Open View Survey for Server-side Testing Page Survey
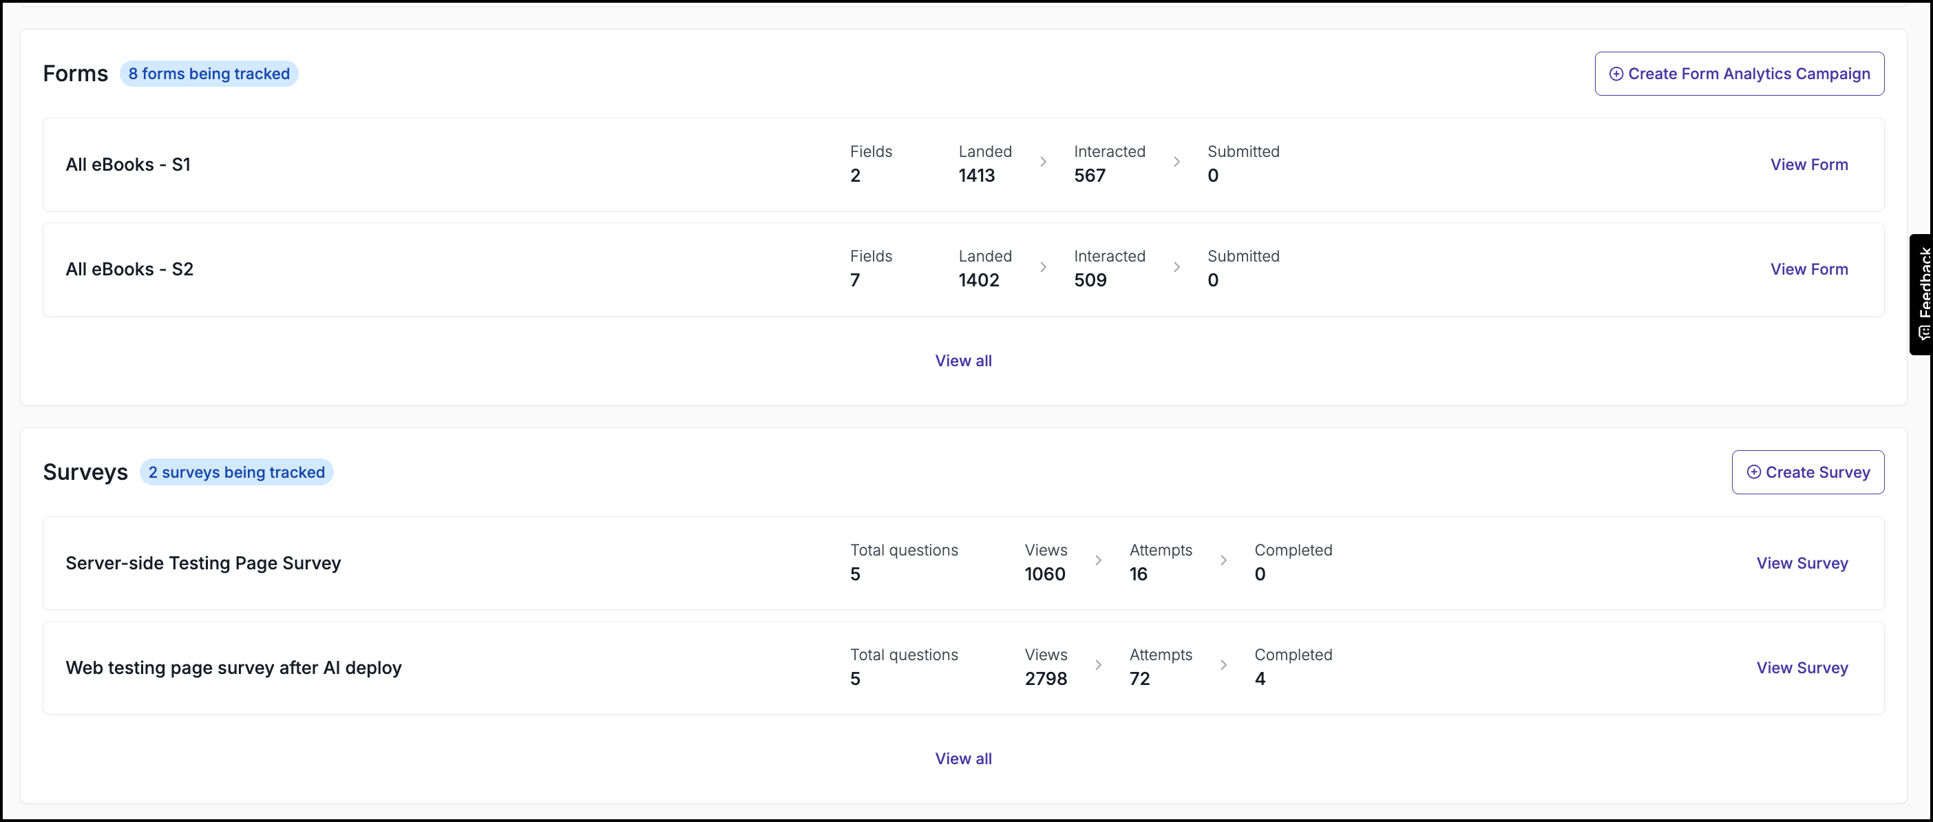 point(1802,563)
